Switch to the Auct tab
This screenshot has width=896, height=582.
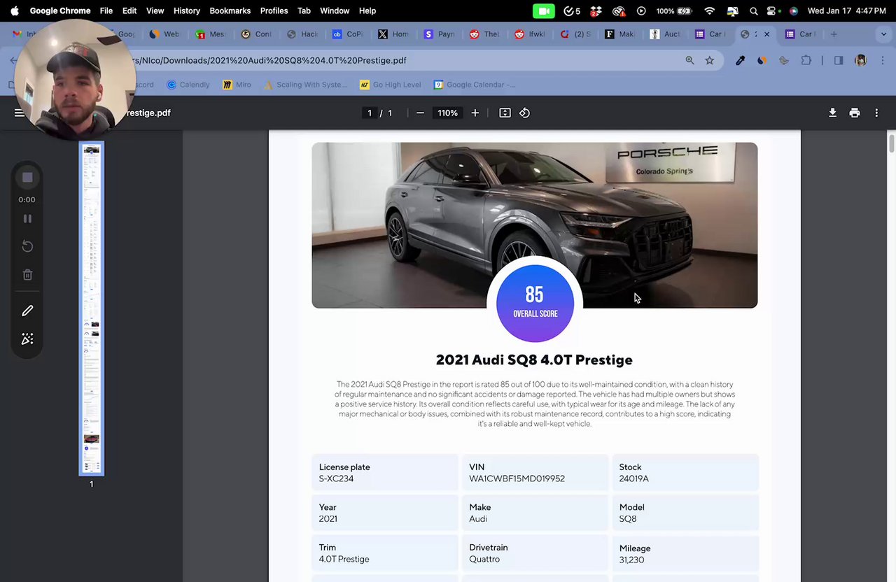point(664,34)
